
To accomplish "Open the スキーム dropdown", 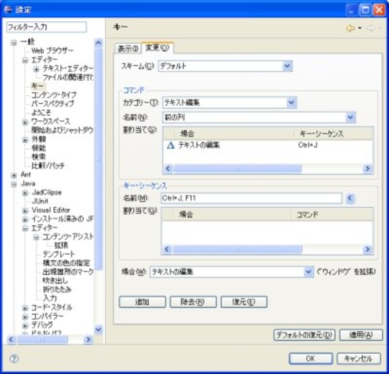I will pyautogui.click(x=287, y=66).
